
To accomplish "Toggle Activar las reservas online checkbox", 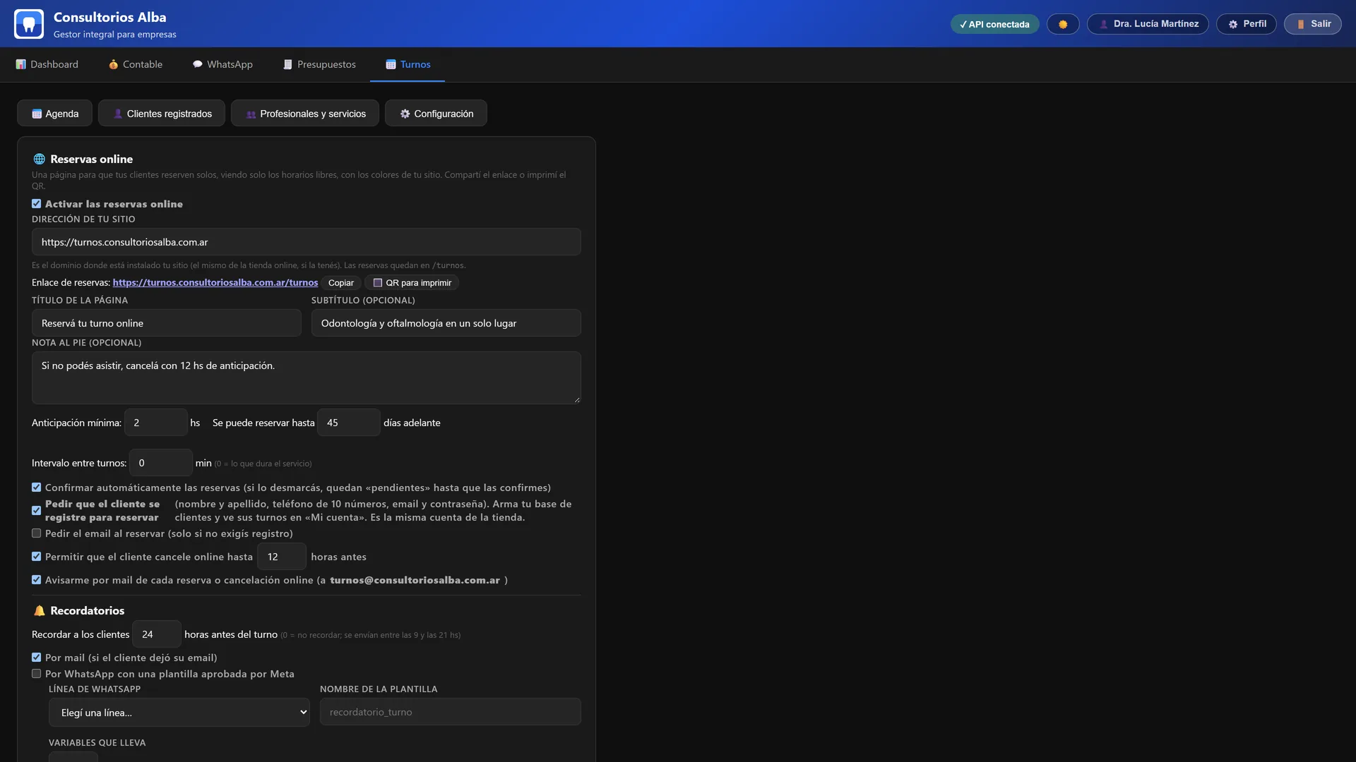I will 37,204.
